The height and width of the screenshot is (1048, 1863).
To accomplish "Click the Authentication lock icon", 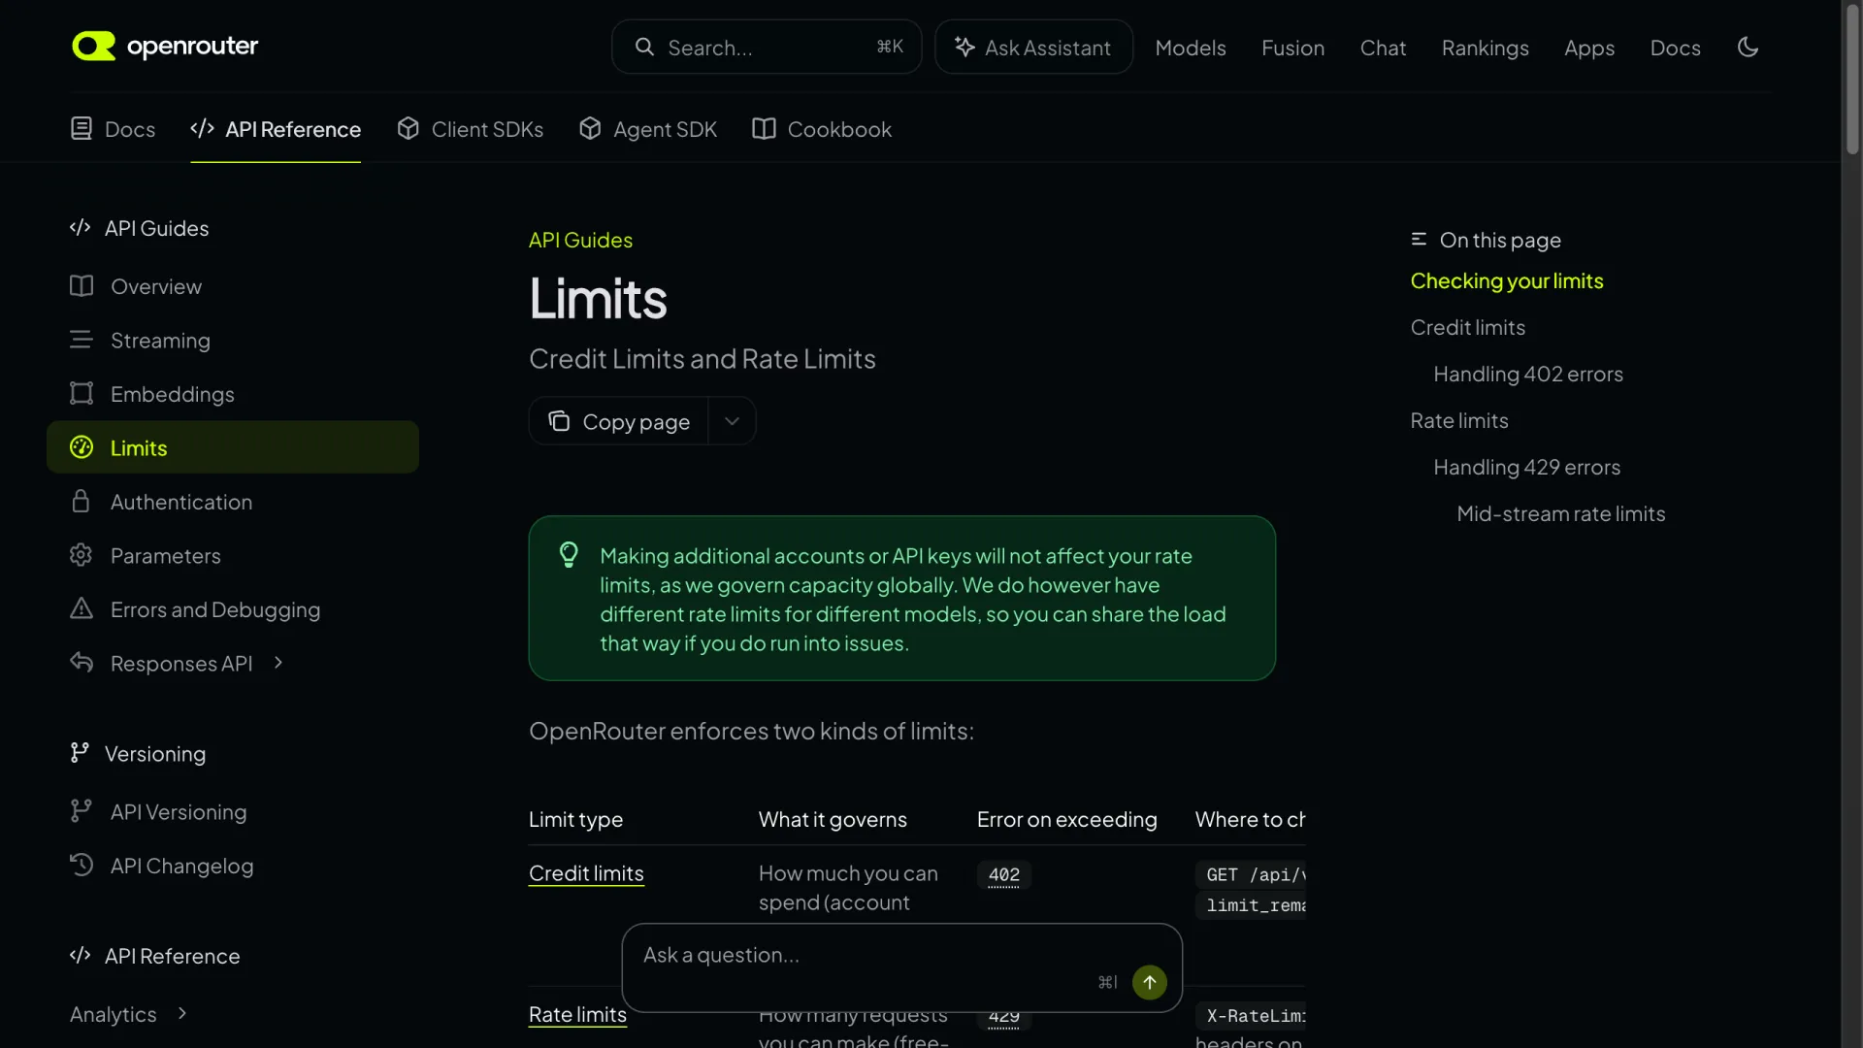I will [x=82, y=501].
